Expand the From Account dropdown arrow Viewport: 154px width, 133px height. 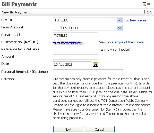119,28
